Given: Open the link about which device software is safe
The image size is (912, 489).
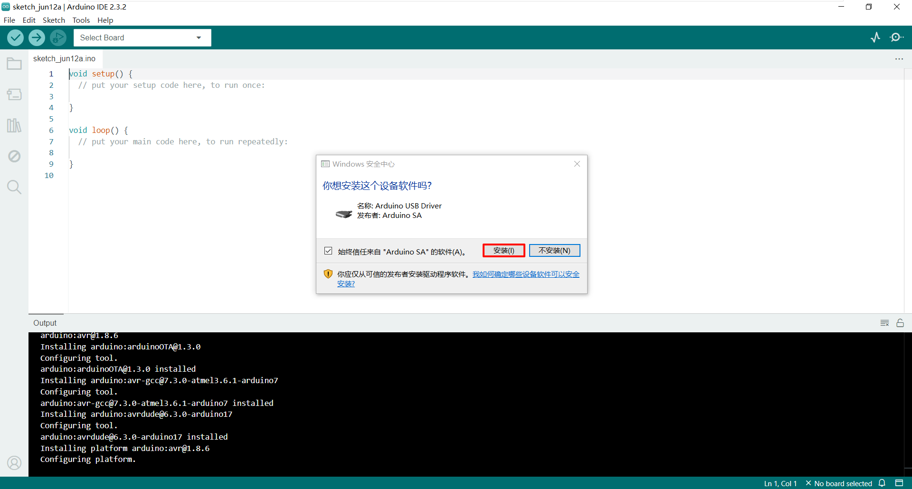Looking at the screenshot, I should click(526, 274).
